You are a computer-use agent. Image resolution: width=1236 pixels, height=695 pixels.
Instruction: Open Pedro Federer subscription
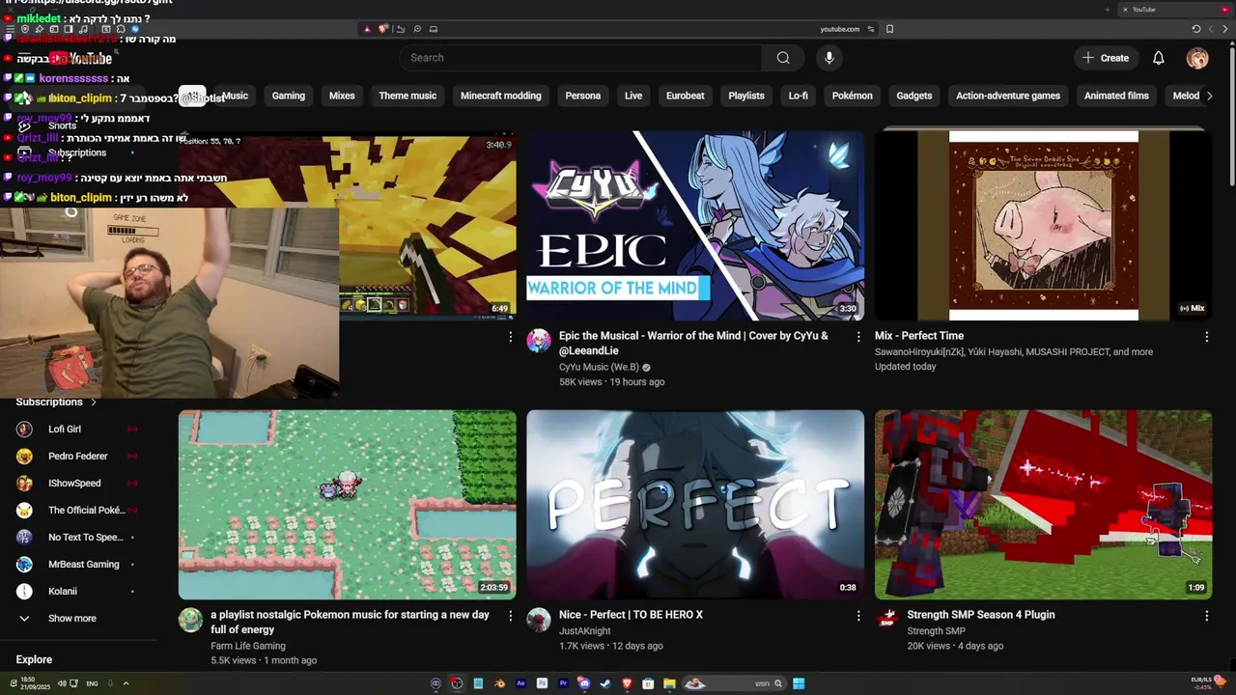pos(77,456)
